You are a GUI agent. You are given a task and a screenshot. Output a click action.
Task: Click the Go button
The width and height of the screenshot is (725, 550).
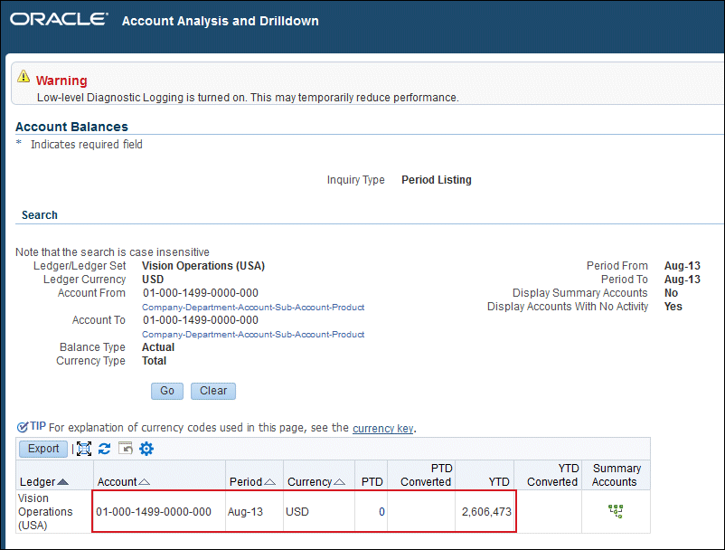point(167,391)
